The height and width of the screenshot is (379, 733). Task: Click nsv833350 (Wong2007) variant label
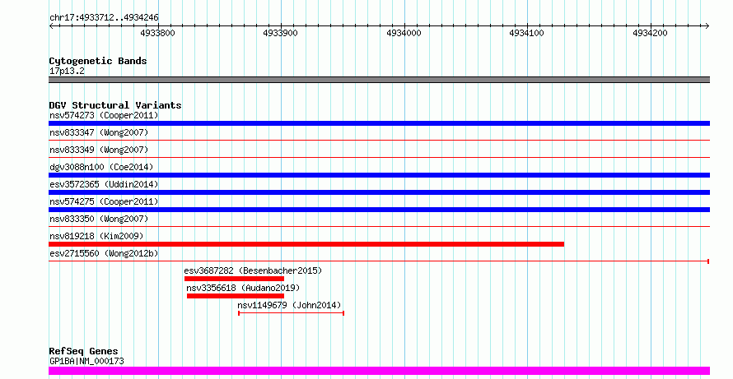99,219
